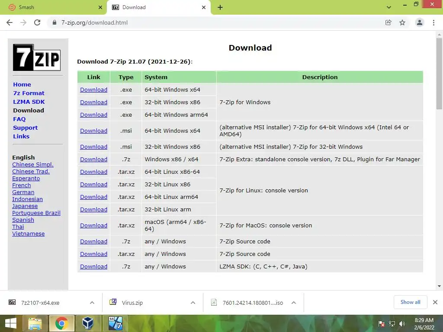This screenshot has height=332, width=443.
Task: Download the .exe for 64-bit Windows x64
Action: click(93, 90)
